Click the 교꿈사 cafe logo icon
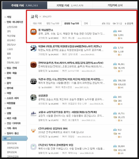This screenshot has width=139, height=159. (x=34, y=114)
